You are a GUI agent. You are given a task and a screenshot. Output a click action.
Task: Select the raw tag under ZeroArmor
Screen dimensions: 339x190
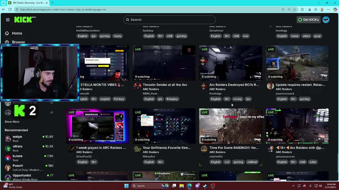coord(246,36)
